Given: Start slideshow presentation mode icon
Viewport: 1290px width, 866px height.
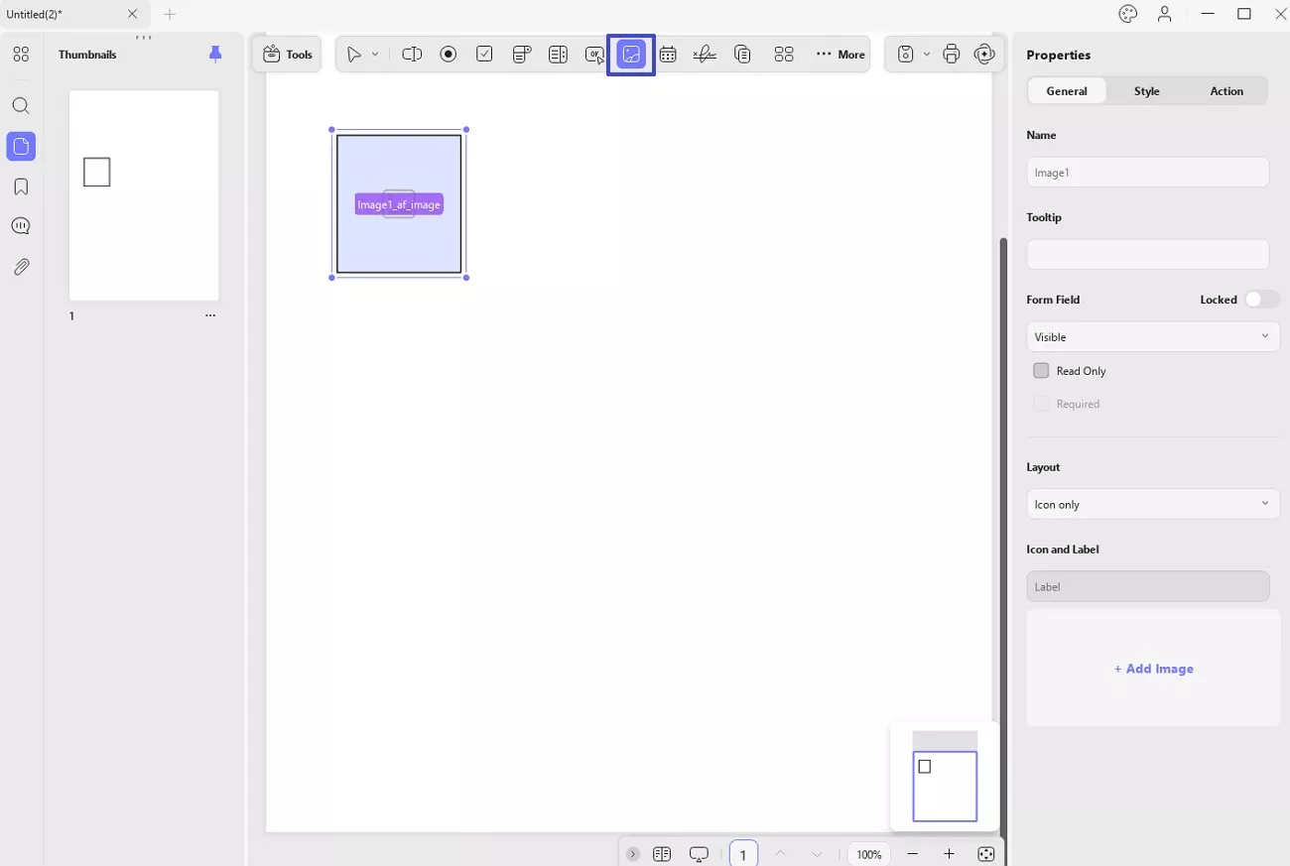Looking at the screenshot, I should pos(700,854).
